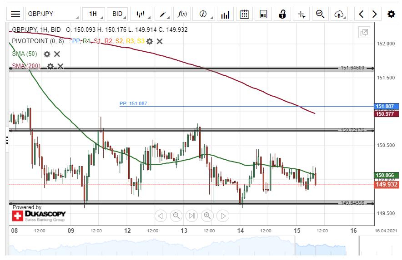Open the f(x) indicators menu

pyautogui.click(x=182, y=14)
